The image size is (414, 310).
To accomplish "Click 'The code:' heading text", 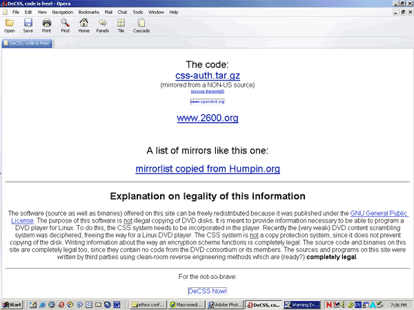I will [207, 64].
